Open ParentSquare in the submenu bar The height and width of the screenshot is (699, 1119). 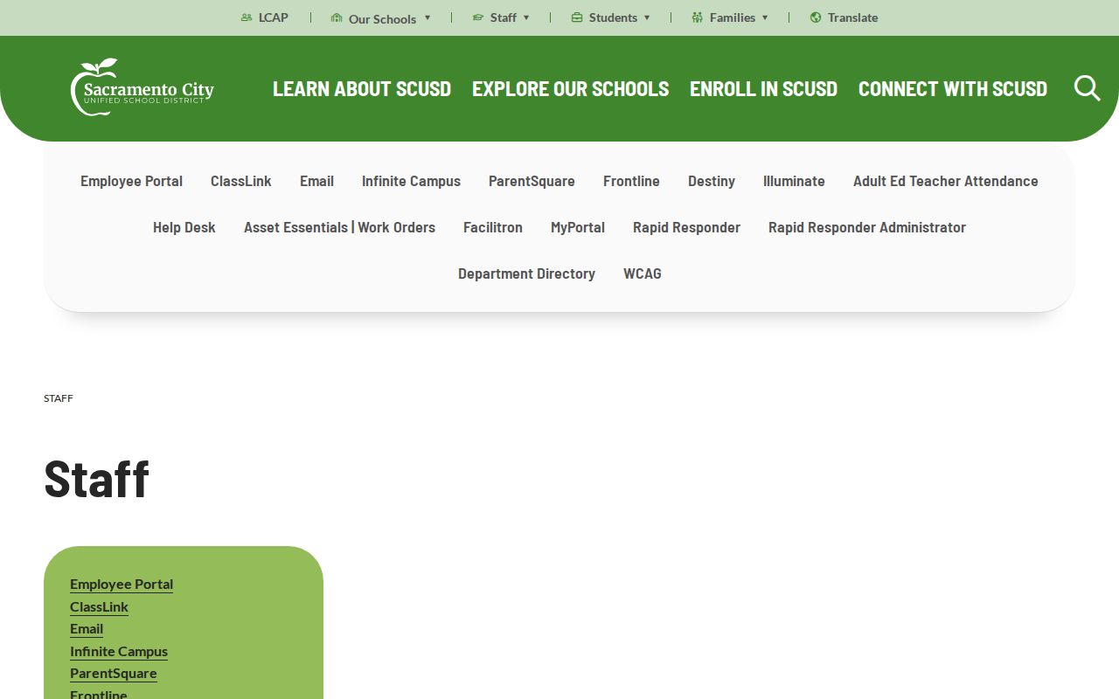532,181
